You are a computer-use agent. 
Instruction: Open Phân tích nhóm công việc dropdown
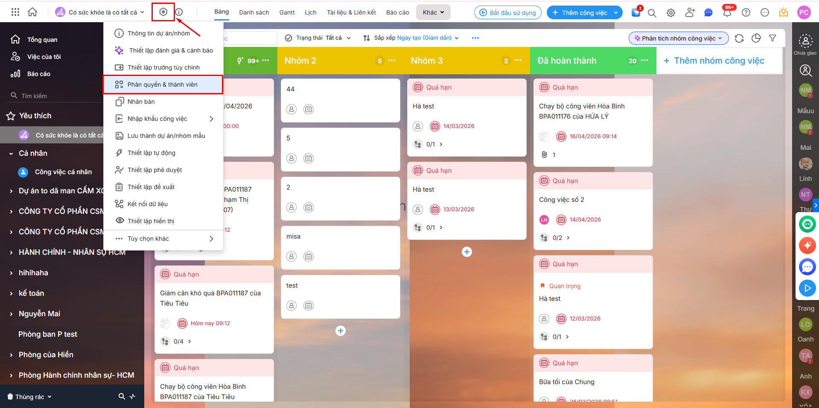[x=679, y=38]
